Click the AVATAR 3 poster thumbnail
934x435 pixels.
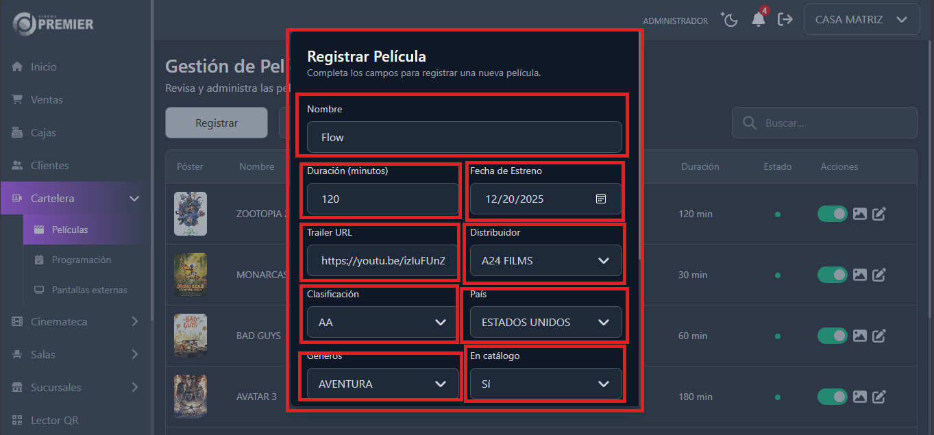pos(190,396)
